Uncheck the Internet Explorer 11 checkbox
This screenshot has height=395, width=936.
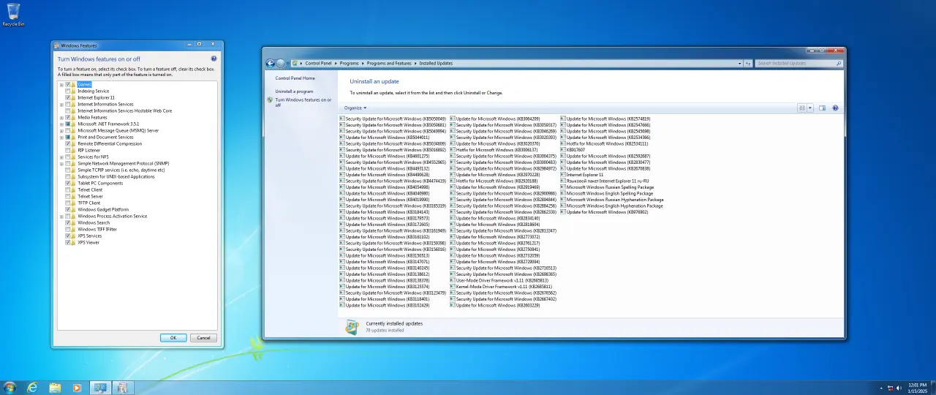tap(68, 97)
